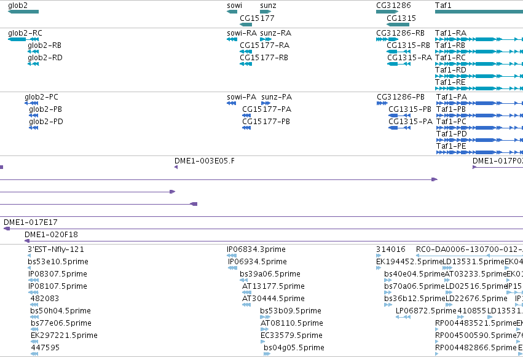Select the sowi-PA protein label
Viewport: 523px width, 357px height.
click(x=242, y=97)
